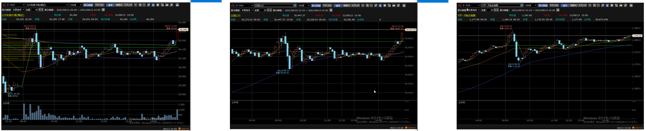The image size is (646, 131).
Task: Click link chain icon in 日経225 chart
Action: (232, 6)
